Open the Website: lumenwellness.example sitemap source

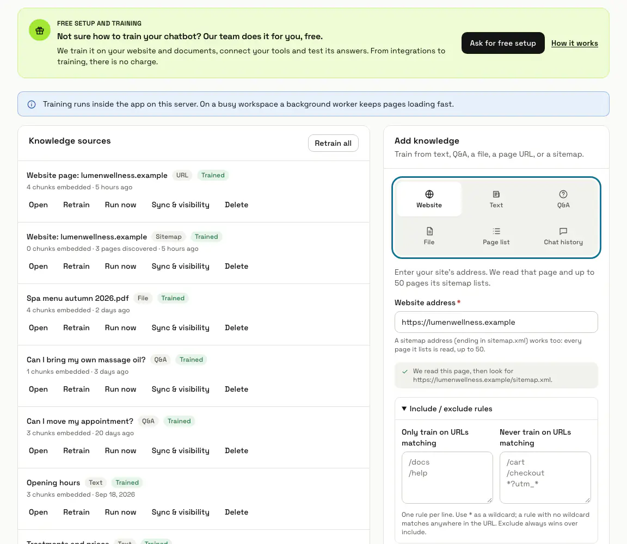(x=39, y=266)
